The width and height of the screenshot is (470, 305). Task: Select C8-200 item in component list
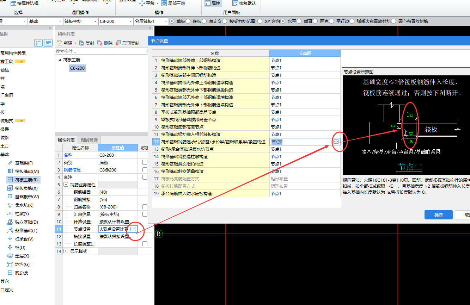(78, 68)
